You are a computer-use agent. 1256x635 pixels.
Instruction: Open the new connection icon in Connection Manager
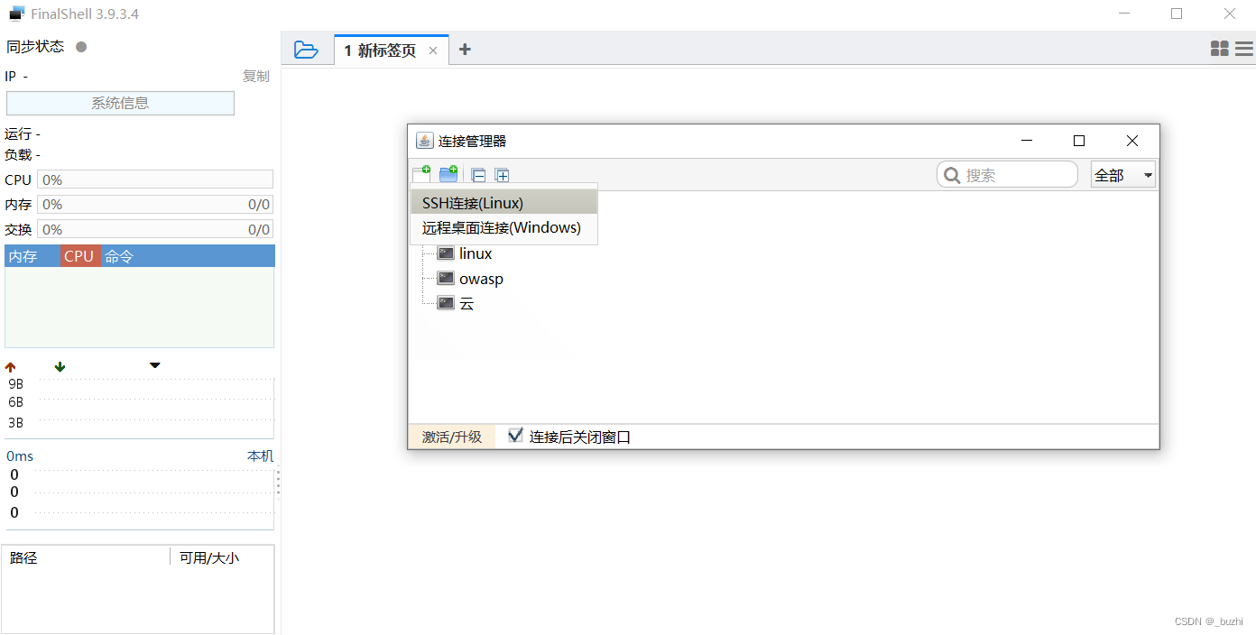click(421, 174)
